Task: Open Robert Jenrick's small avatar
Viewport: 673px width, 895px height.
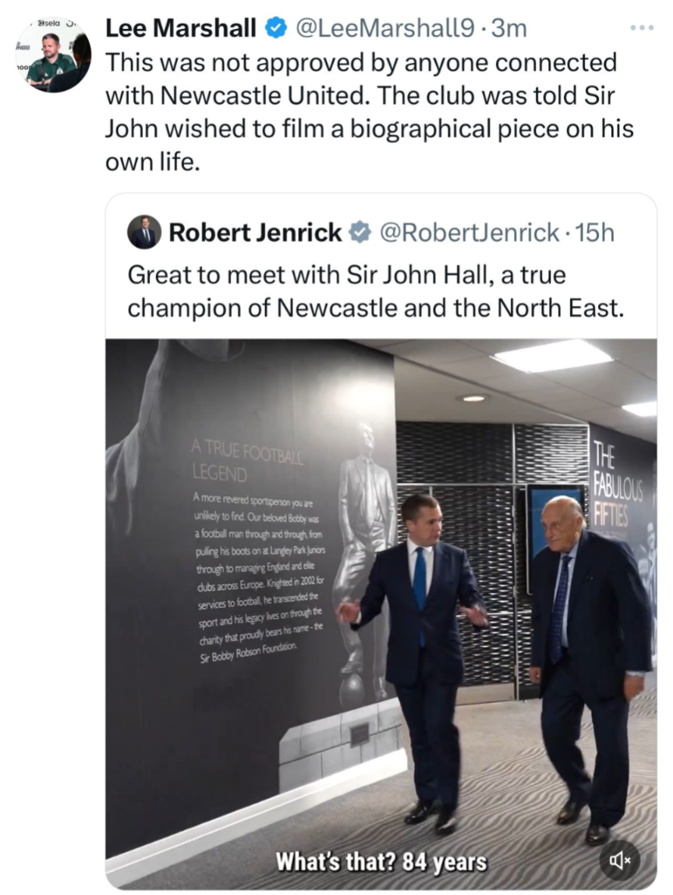Action: click(144, 233)
